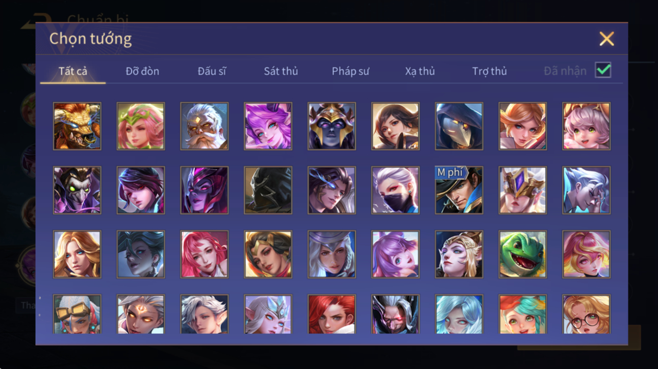The width and height of the screenshot is (658, 369).
Task: Select the dark hooded shadow hero portrait
Action: pyautogui.click(x=268, y=190)
